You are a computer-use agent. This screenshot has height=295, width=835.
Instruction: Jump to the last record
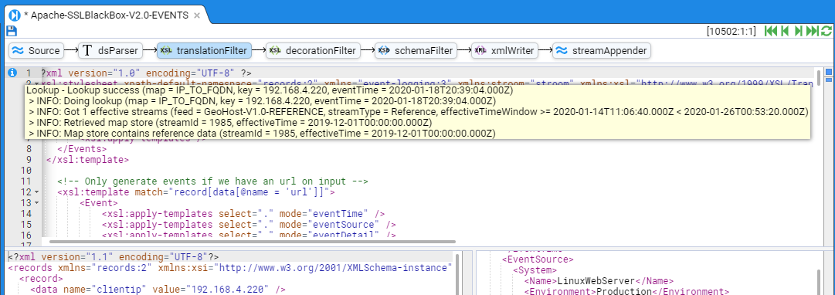pyautogui.click(x=812, y=32)
